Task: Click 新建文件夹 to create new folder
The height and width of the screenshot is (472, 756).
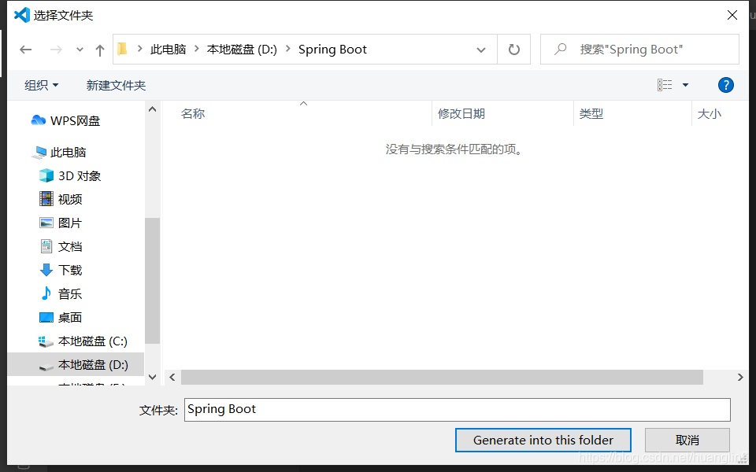Action: [116, 85]
